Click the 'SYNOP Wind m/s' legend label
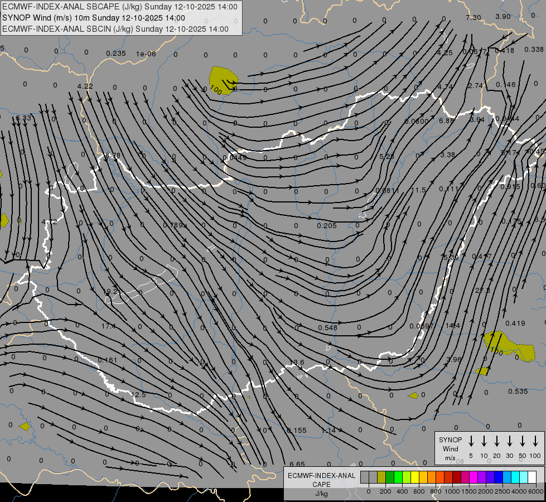This screenshot has height=502, width=546. pos(450,448)
